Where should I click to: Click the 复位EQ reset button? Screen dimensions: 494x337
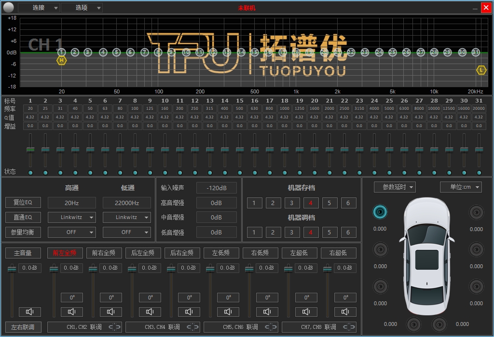(23, 202)
